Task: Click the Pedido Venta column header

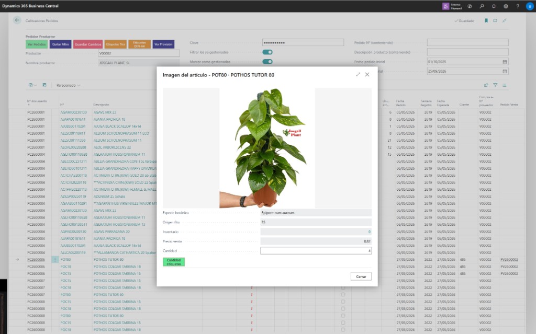Action: click(x=509, y=105)
